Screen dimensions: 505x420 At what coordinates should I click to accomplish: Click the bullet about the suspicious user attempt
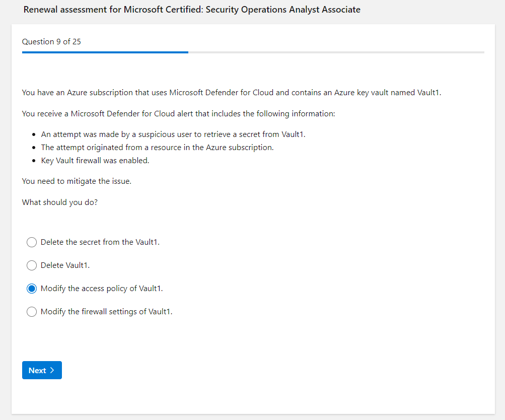pos(173,134)
